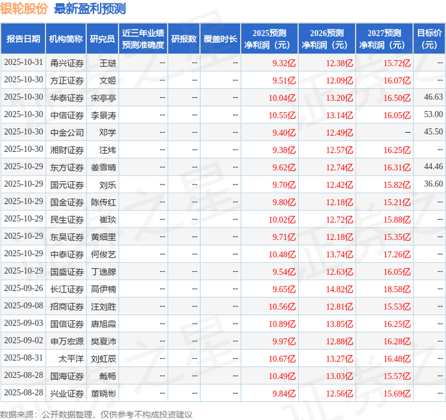Click the 近三年业绩预测准确度 column header
Image resolution: width=446 pixels, height=420 pixels.
coord(143,39)
